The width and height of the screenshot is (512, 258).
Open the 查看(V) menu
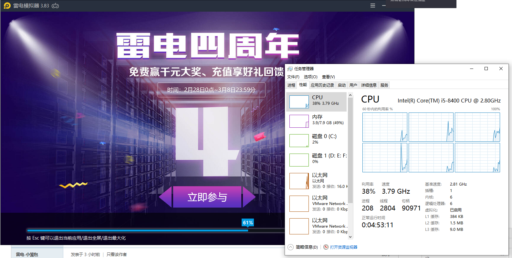328,77
